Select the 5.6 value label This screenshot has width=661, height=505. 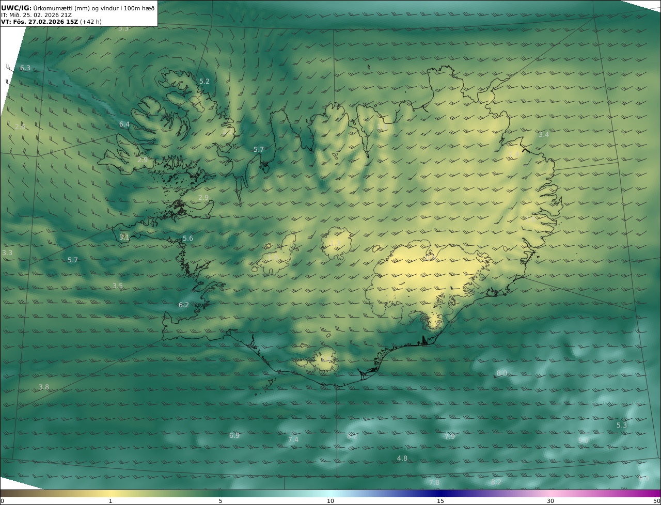tap(188, 239)
